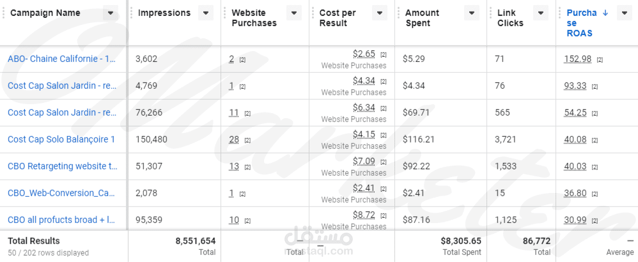Click the drag handle left of Impressions header
This screenshot has height=262, width=638.
click(132, 13)
